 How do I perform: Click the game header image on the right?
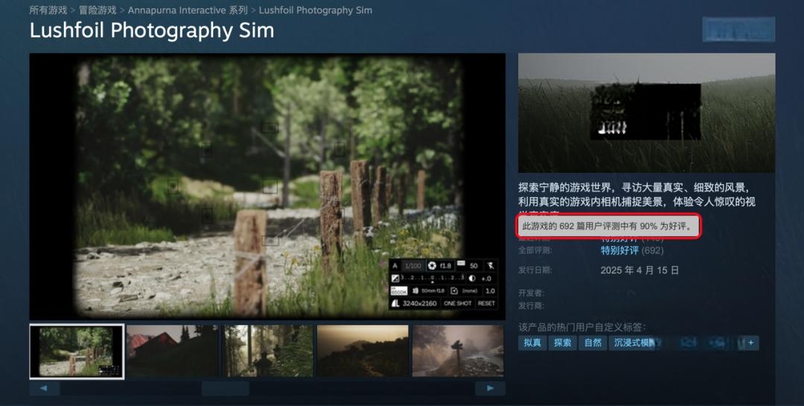tap(647, 113)
